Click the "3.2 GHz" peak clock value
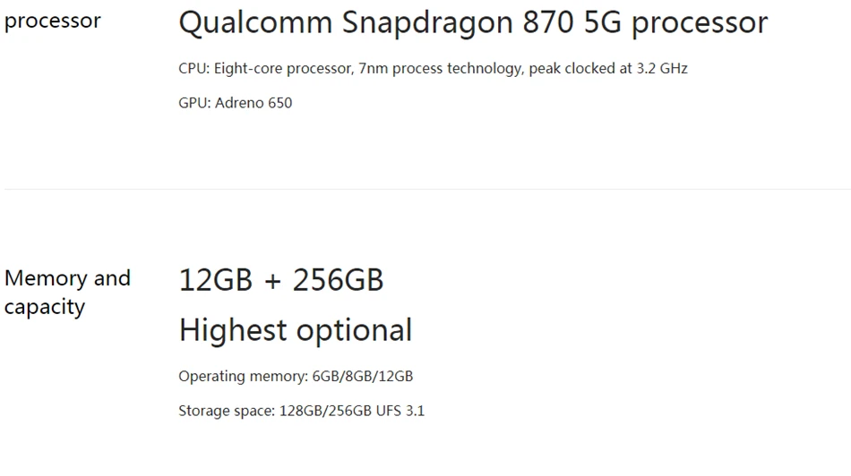The image size is (851, 476). point(662,68)
